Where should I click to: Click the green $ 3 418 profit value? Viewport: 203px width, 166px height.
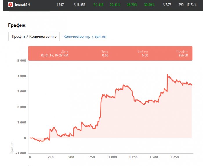(x=99, y=5)
